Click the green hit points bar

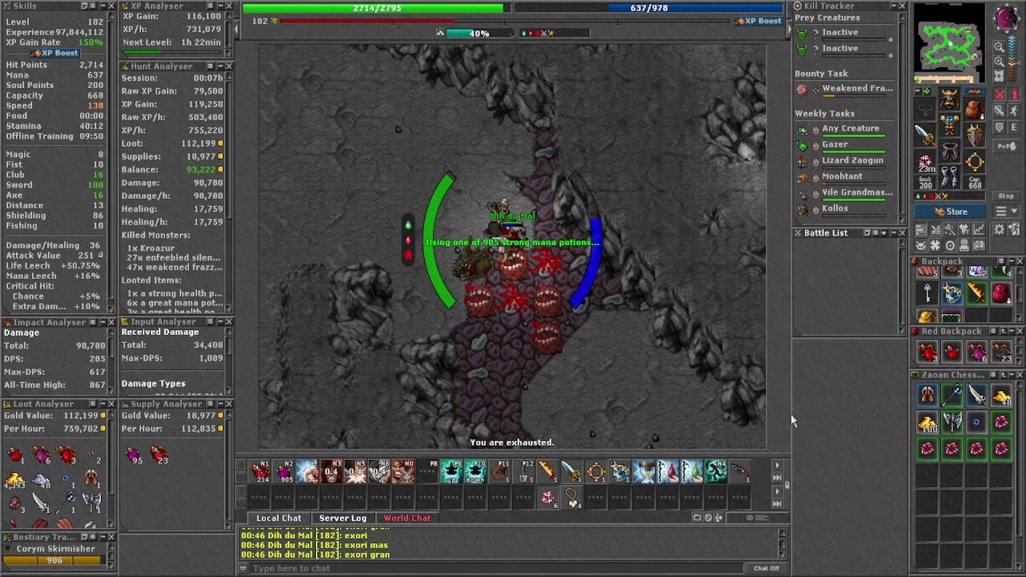(378, 8)
